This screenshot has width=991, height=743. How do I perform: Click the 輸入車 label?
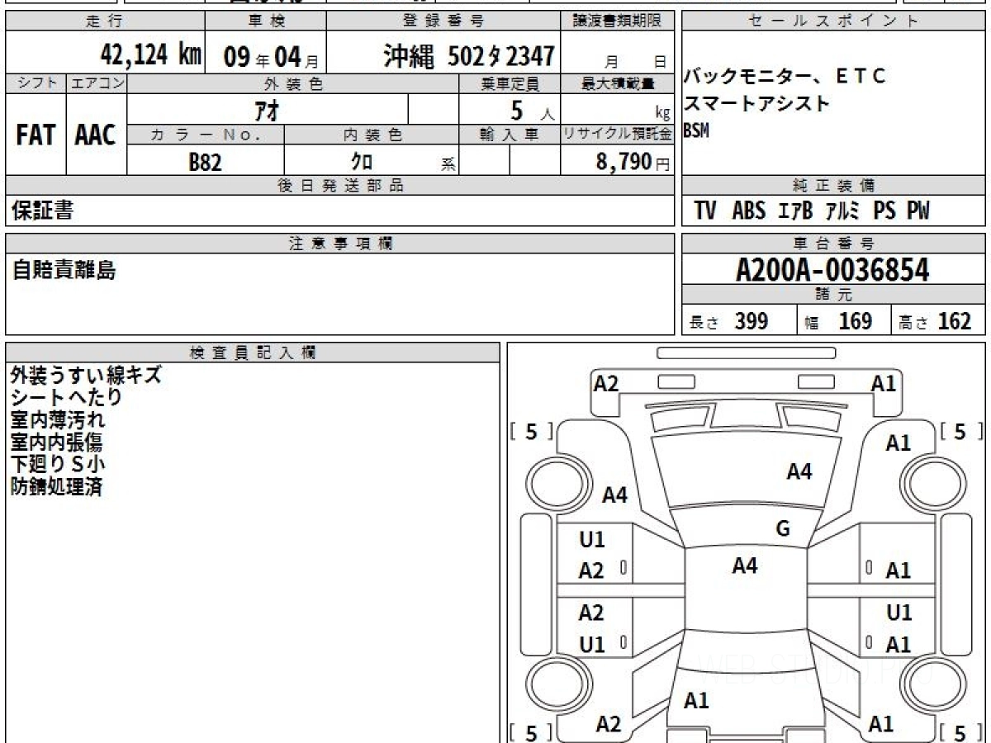coord(510,134)
